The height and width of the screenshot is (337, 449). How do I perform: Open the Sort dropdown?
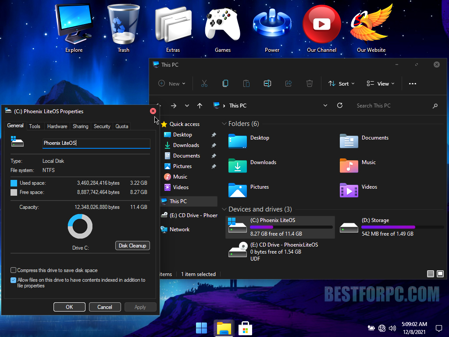pos(341,84)
